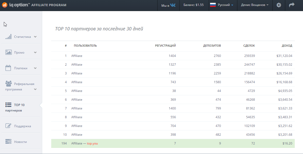This screenshot has height=154, width=303.
Task: Click the IQ Option logo icon
Action: (x=5, y=5)
